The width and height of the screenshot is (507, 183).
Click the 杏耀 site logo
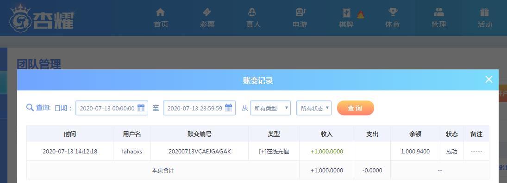pos(41,19)
